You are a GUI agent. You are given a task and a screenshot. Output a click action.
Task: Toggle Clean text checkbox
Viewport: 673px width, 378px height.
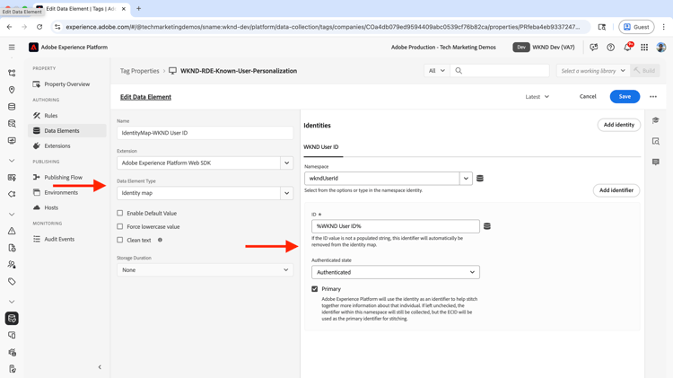(119, 240)
